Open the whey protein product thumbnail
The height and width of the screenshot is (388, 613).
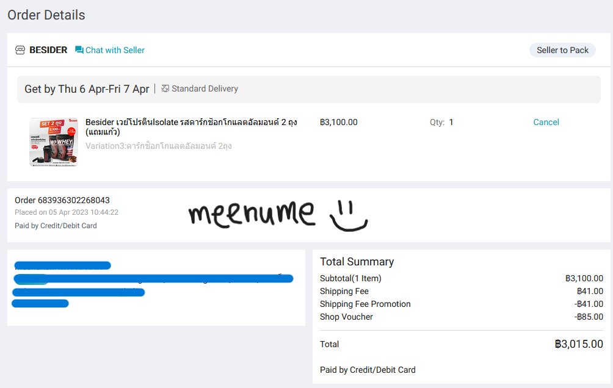click(x=54, y=142)
